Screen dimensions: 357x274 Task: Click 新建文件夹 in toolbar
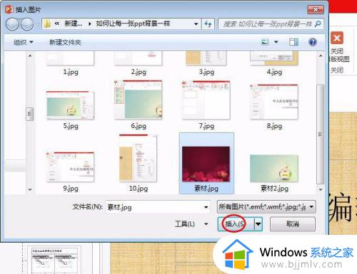tap(65, 42)
